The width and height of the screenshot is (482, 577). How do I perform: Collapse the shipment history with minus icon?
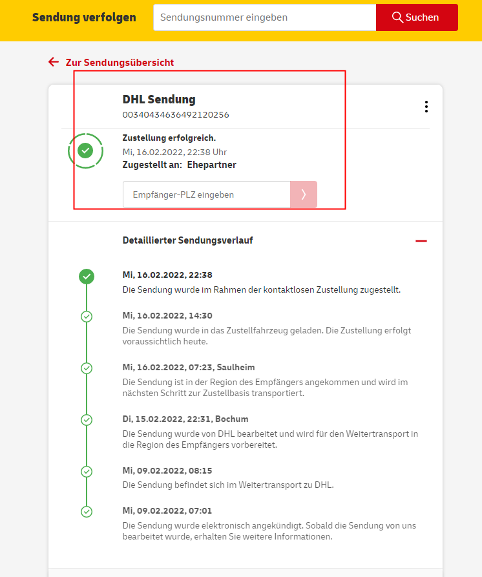(421, 240)
